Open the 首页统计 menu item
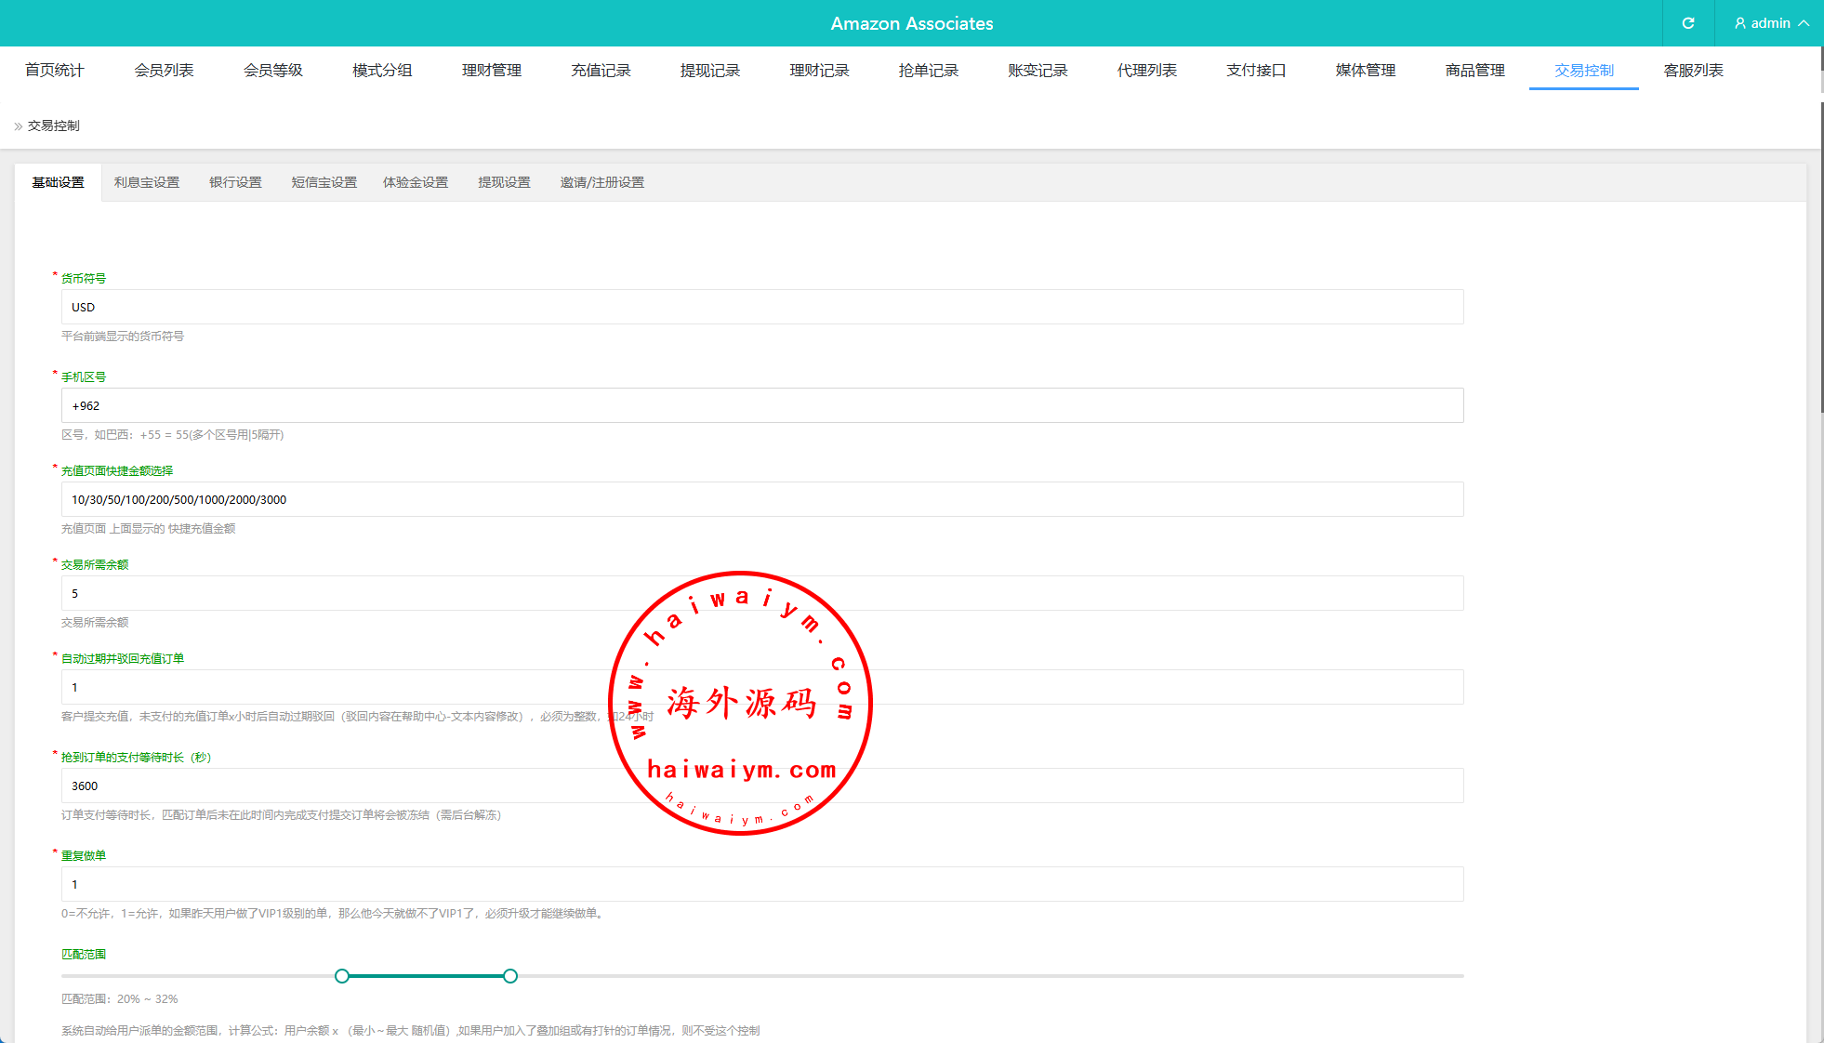Image resolution: width=1824 pixels, height=1043 pixels. [54, 71]
